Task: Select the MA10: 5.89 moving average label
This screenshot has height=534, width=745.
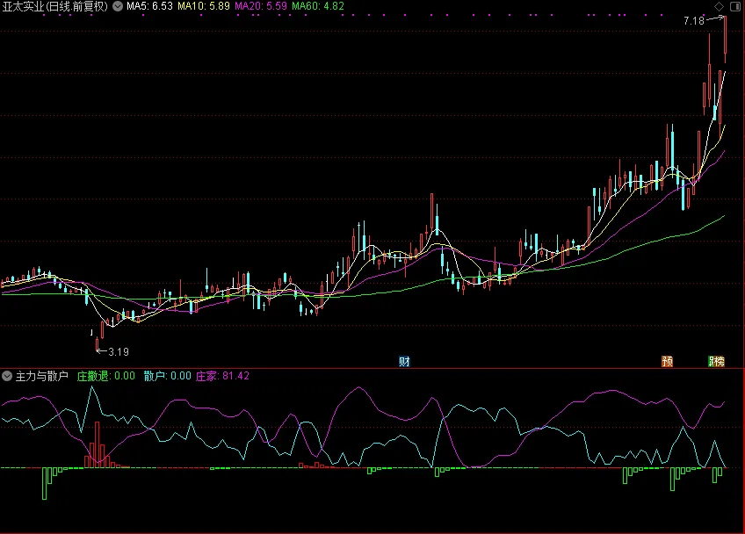Action: [x=203, y=6]
